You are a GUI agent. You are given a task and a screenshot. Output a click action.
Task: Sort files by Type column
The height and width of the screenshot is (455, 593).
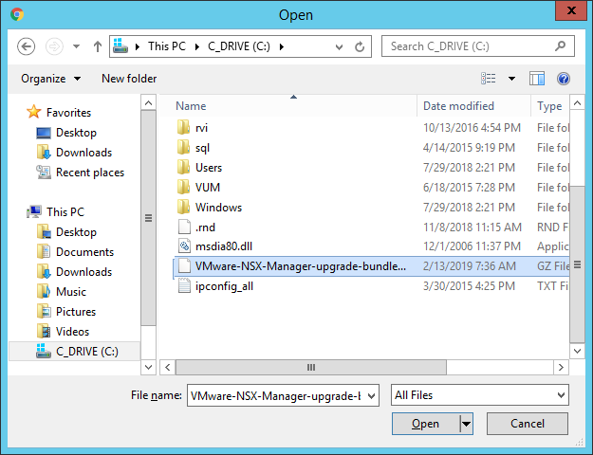[x=549, y=106]
